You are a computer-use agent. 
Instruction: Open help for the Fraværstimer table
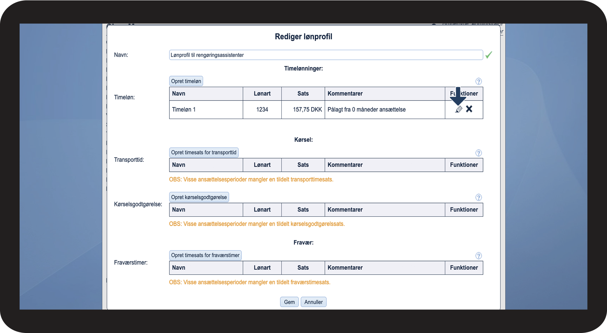pos(479,256)
